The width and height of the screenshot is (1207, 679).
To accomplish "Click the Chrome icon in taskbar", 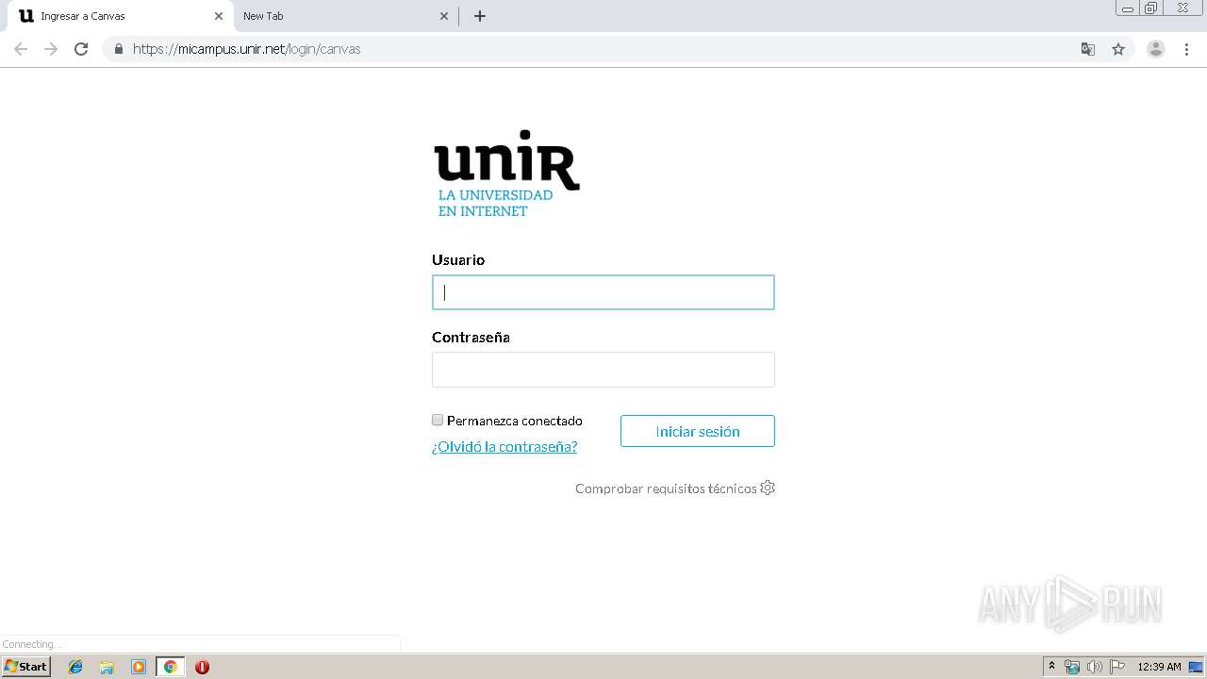I will [x=170, y=667].
